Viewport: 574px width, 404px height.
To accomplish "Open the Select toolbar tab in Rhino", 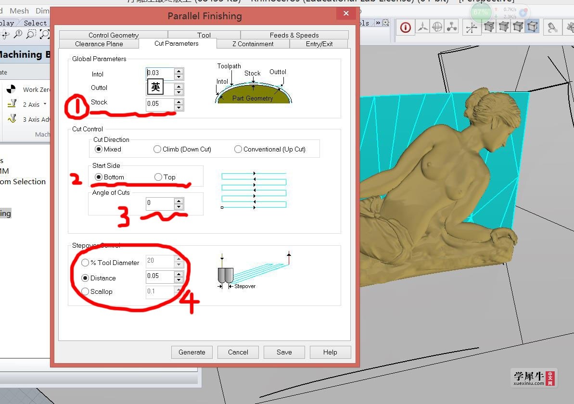I will click(x=35, y=23).
